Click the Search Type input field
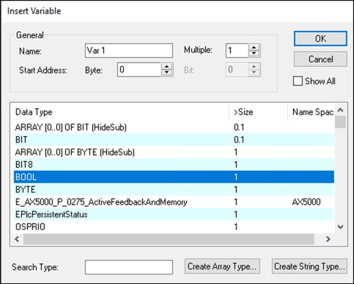This screenshot has height=284, width=354. tap(129, 267)
